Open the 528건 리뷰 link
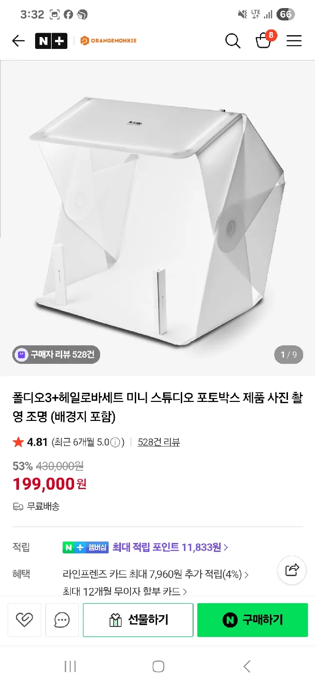The image size is (315, 684). (158, 443)
